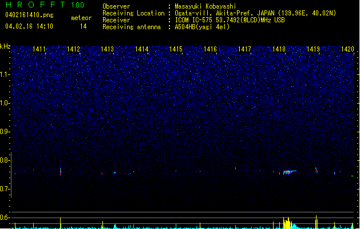Click the meteor label
The image size is (360, 229).
[81, 18]
